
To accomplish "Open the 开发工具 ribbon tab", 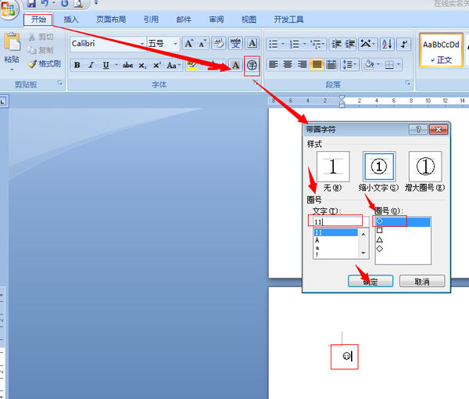I will click(288, 20).
